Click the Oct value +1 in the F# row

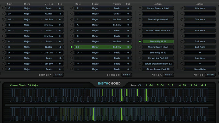point(60,30)
